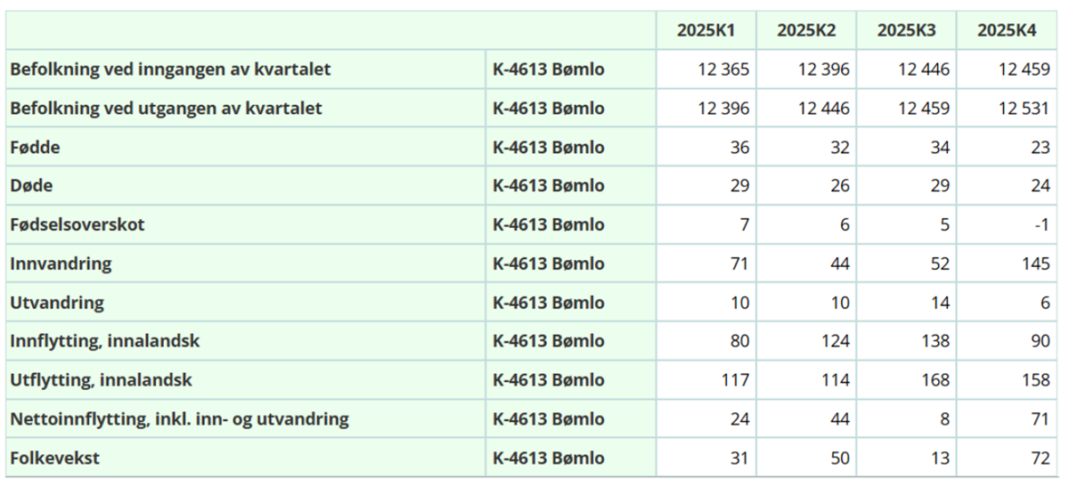Click K-4613 Bømlo in the Fødde row

[x=548, y=148]
